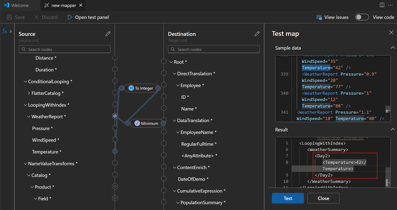Select the Temperature source connection handle
397x210 pixels.
coord(115,151)
